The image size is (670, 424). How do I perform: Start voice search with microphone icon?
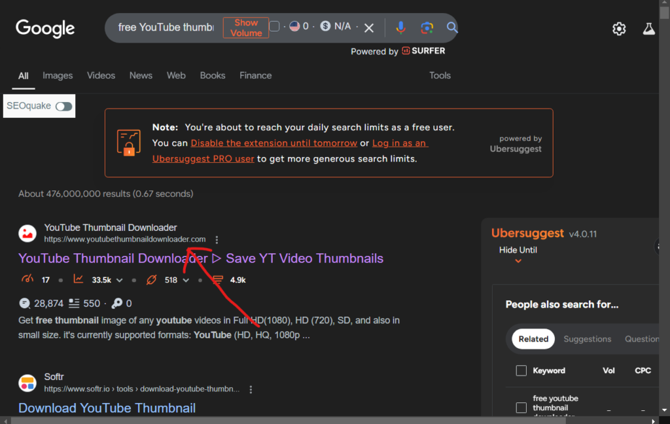400,27
